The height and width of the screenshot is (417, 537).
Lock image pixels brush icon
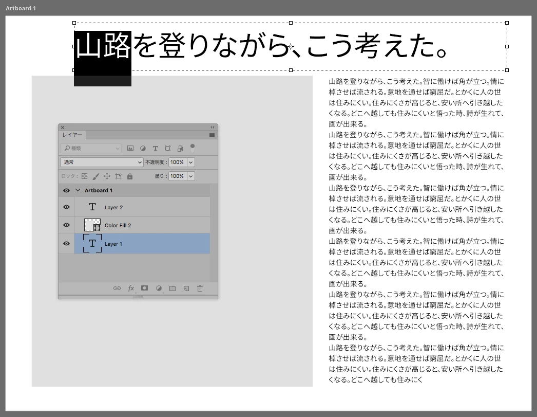(96, 176)
